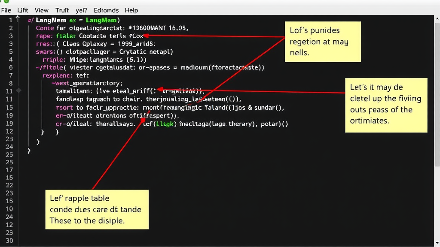Select the diamond breakpoint marker beside line 11
This screenshot has width=440, height=247.
18,90
